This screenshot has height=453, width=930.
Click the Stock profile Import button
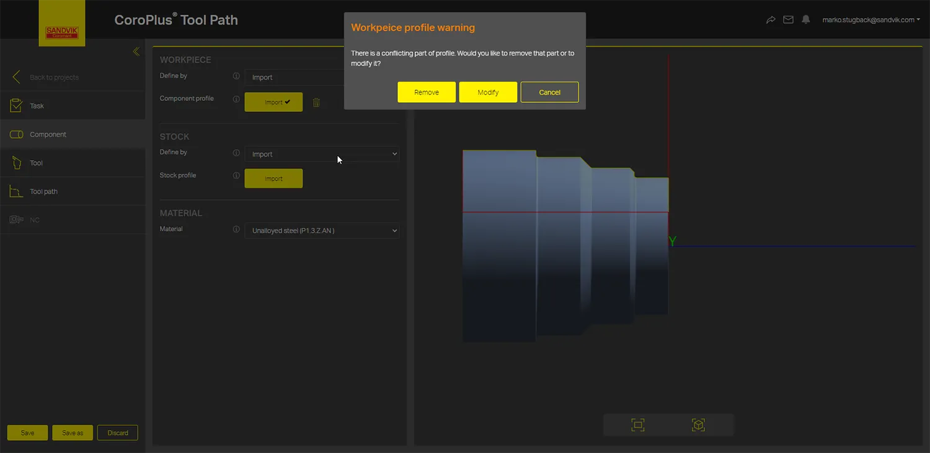(x=273, y=178)
